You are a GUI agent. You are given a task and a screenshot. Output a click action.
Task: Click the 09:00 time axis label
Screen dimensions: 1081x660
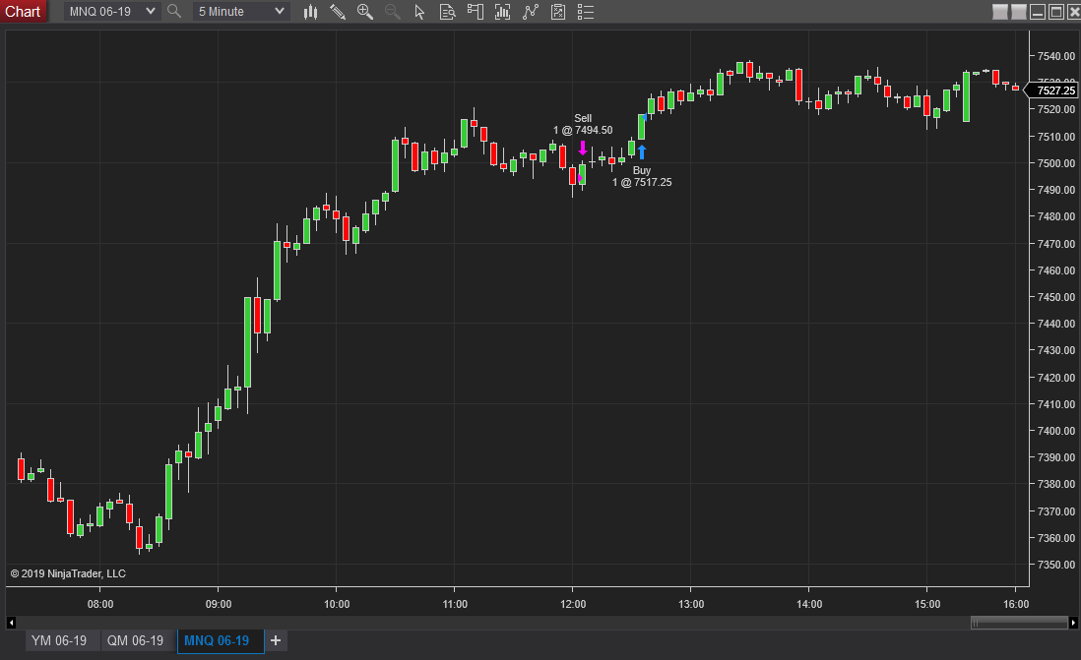pos(219,604)
